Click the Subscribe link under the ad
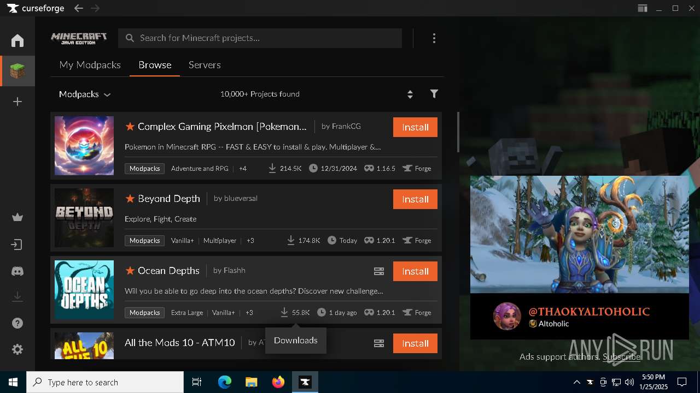700x393 pixels. click(622, 357)
